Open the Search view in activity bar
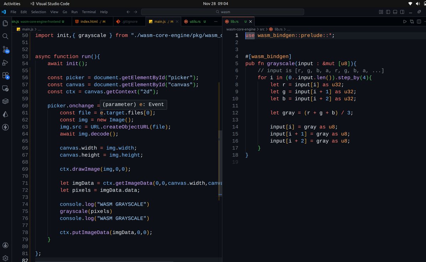Image resolution: width=426 pixels, height=262 pixels. (5, 36)
